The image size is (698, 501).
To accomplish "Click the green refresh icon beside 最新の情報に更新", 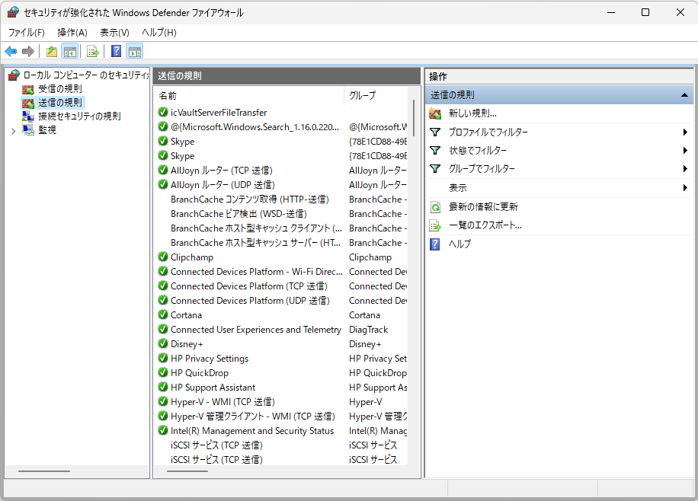I will 435,207.
